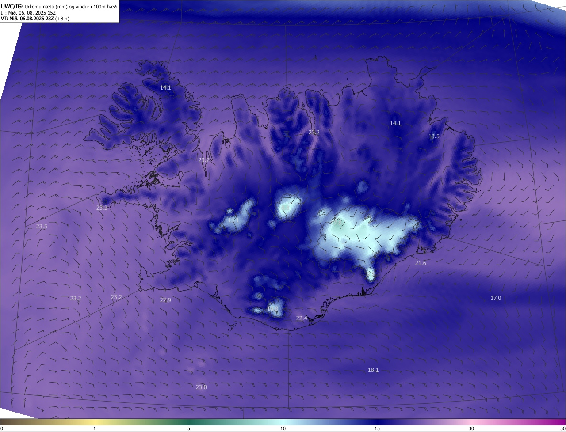Click the initial time line 'IT: Mið. 06. 08. 2025 15Z'

[x=27, y=12]
